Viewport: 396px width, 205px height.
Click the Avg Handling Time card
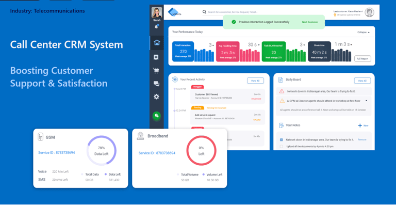tap(228, 52)
